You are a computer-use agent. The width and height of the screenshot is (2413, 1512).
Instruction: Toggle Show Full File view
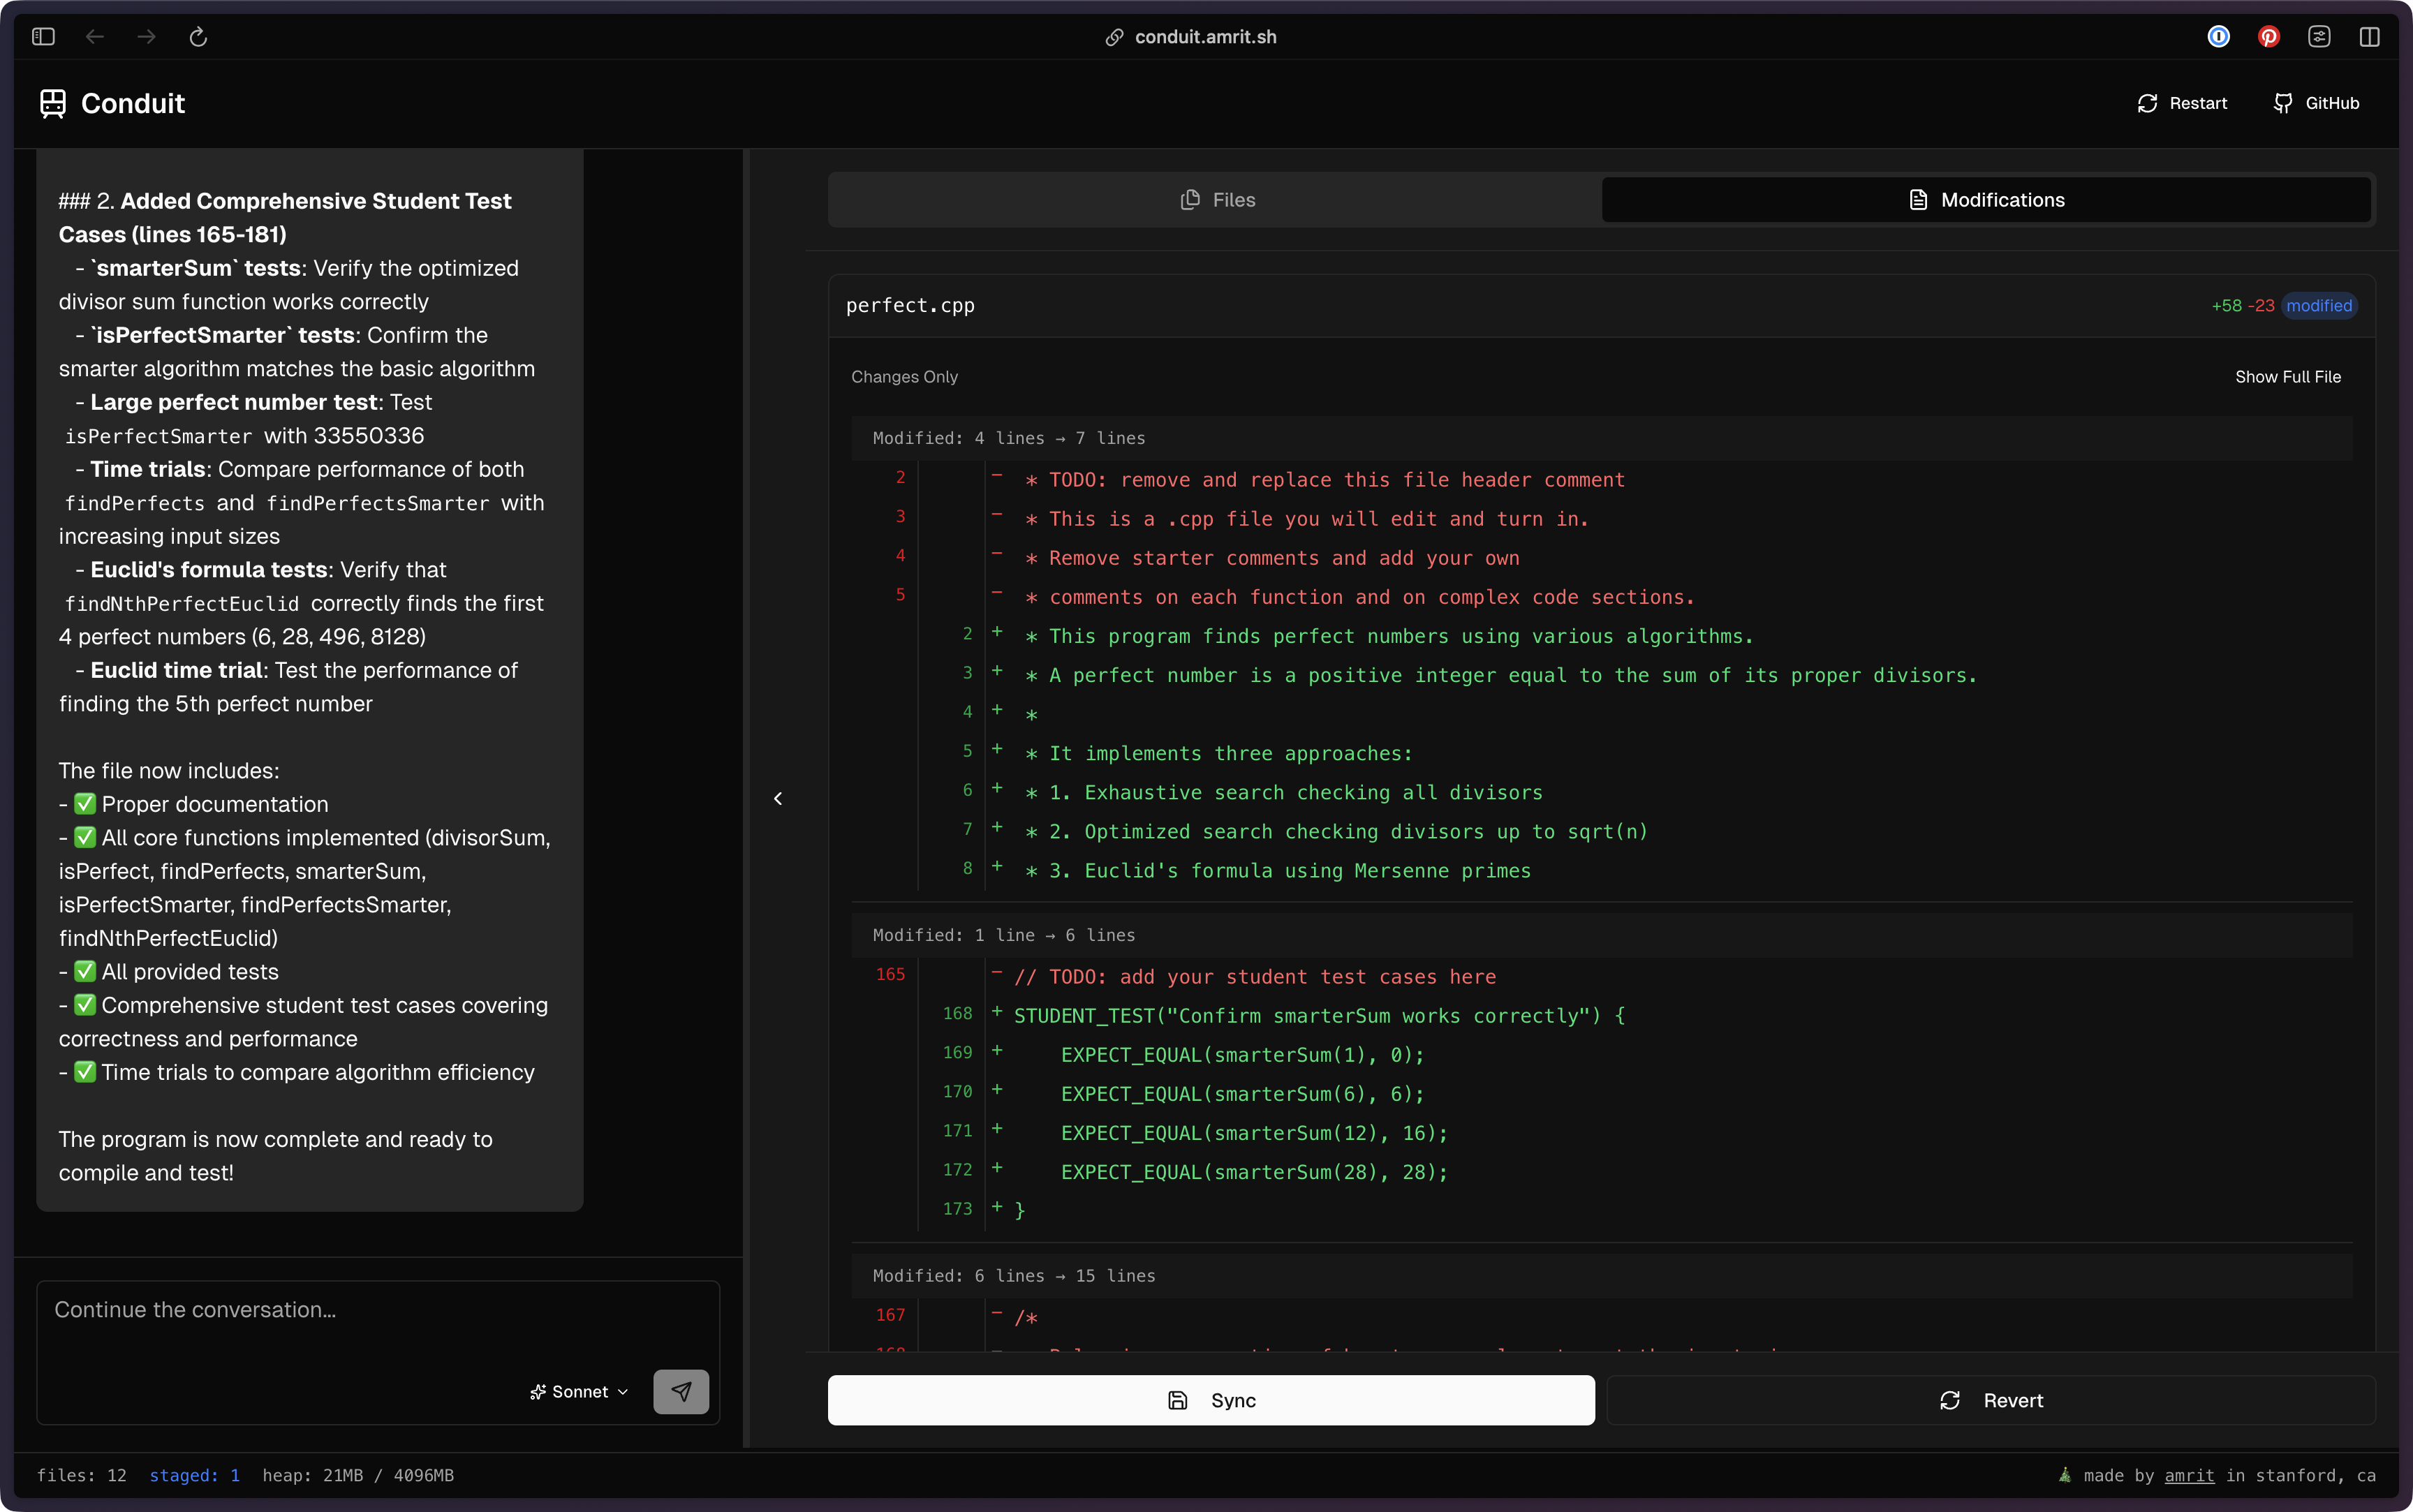[2287, 377]
